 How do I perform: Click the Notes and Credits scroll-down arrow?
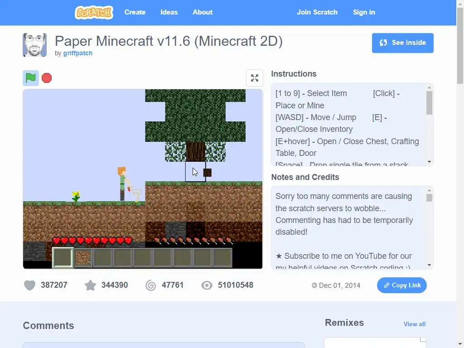pyautogui.click(x=429, y=265)
